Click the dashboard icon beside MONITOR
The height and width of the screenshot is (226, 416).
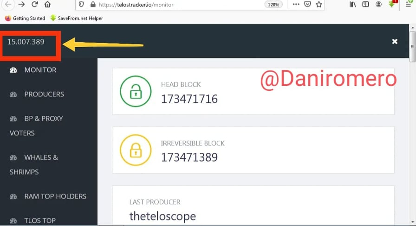tap(13, 70)
